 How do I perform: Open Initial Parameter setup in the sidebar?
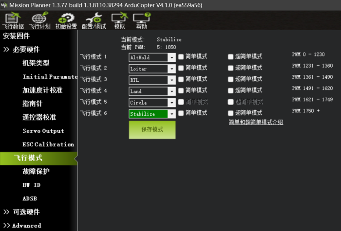(x=50, y=77)
